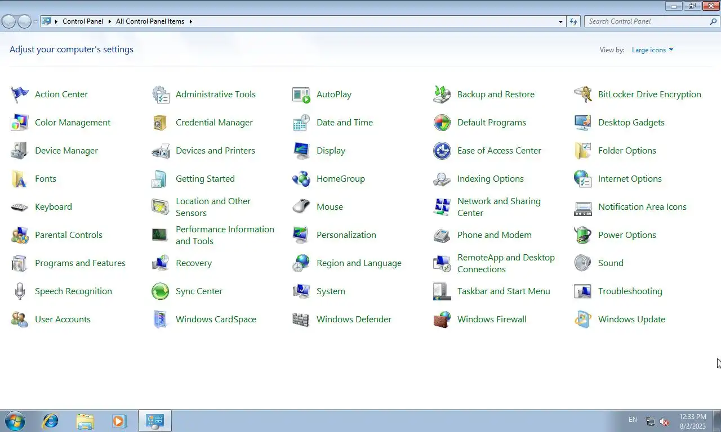The height and width of the screenshot is (432, 721).
Task: Click the Mouse icon
Action: click(301, 207)
